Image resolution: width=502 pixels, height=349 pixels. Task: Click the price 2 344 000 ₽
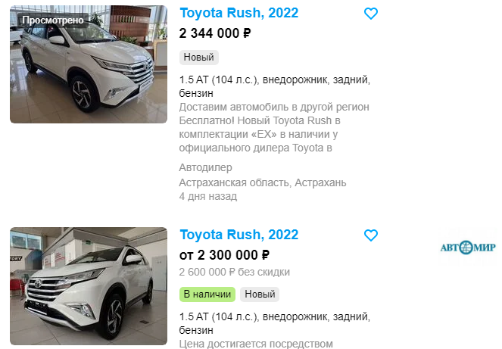(215, 33)
